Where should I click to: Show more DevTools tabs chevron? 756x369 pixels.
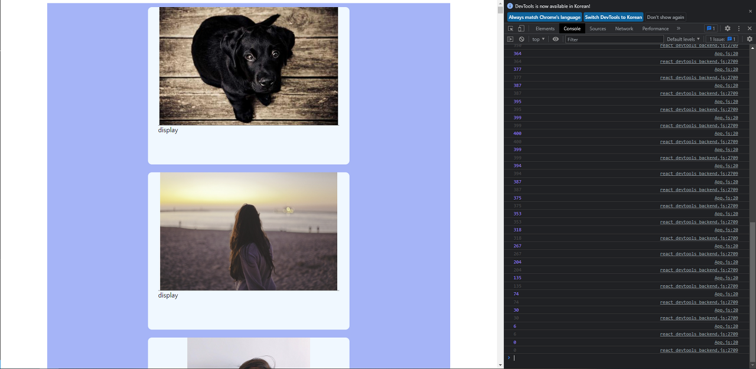pos(679,28)
